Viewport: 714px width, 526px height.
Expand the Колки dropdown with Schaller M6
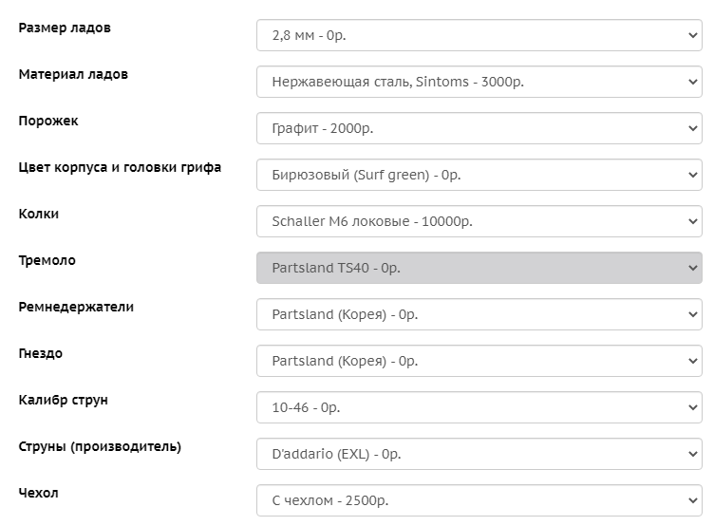[x=479, y=221]
